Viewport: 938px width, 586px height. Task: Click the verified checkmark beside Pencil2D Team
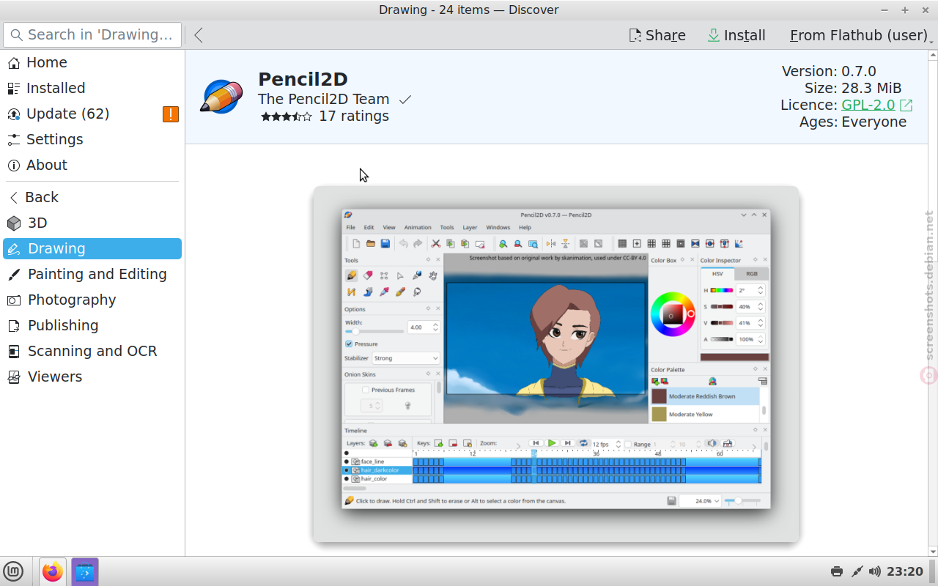[x=405, y=100]
